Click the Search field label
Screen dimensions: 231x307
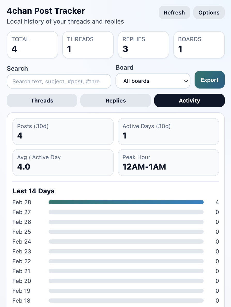click(x=17, y=69)
